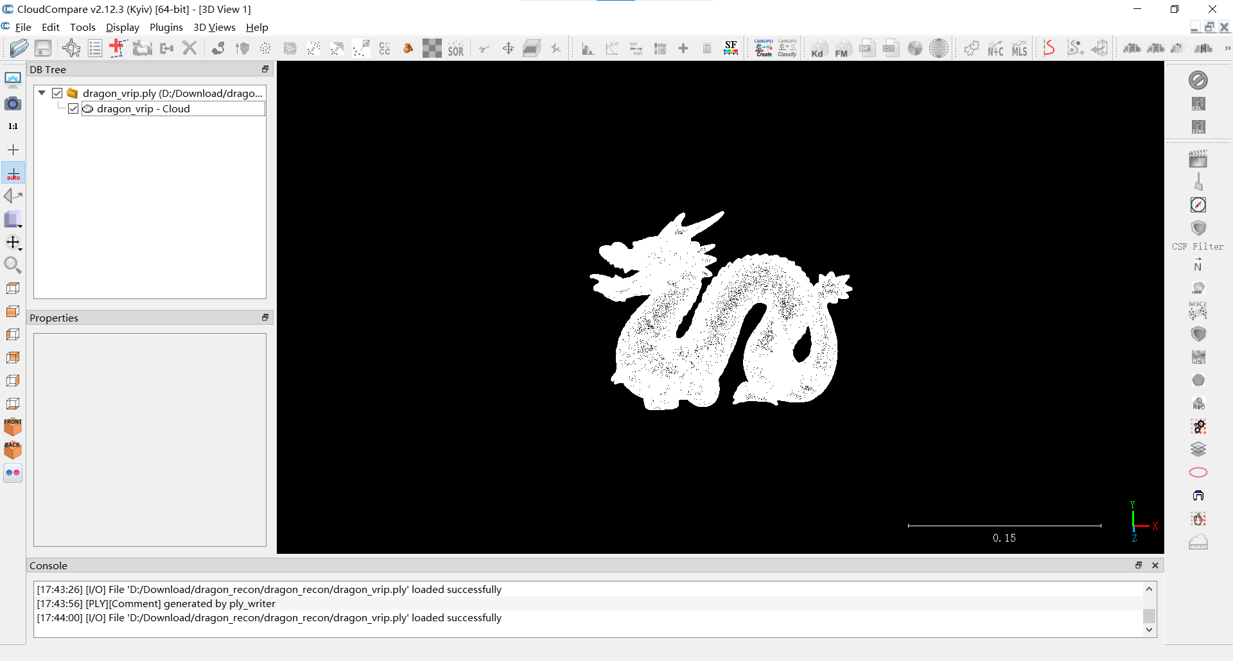Viewport: 1233px width, 661px height.
Task: Restore the inner 3D View sub-window
Action: point(1209,27)
